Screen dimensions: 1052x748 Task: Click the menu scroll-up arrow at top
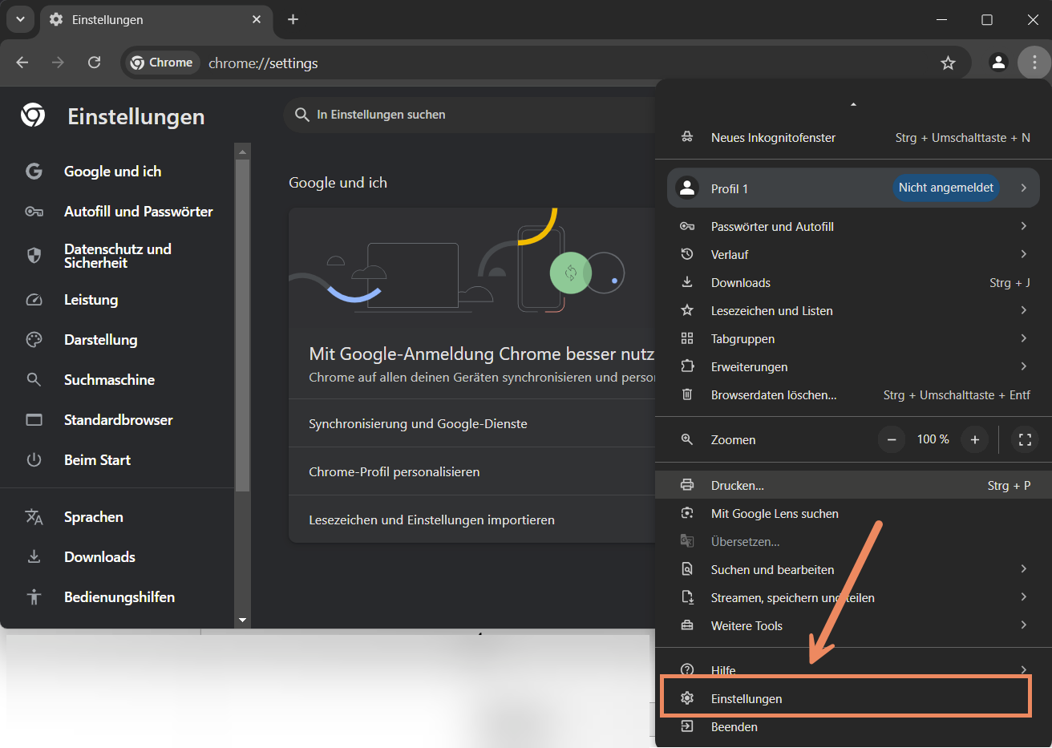(853, 104)
